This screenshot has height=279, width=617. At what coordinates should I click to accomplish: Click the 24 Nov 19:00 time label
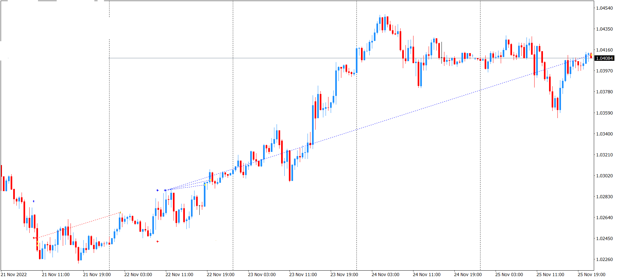(468, 274)
